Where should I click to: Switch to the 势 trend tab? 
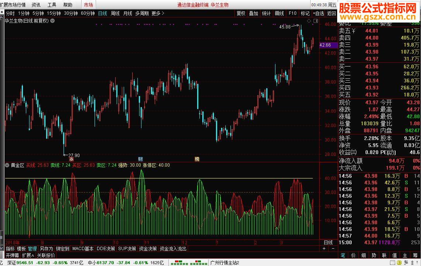pos(374,255)
